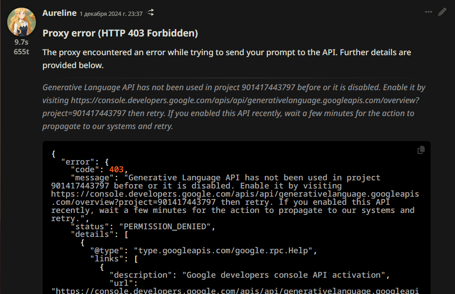
Task: Click the pencil edit message icon
Action: click(442, 12)
